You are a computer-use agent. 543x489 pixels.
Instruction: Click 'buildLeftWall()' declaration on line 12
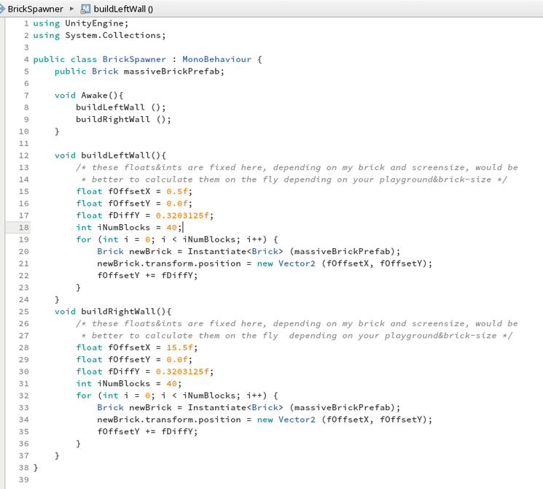[x=121, y=155]
